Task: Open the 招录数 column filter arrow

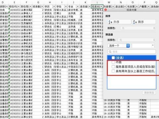Action: click(x=42, y=7)
